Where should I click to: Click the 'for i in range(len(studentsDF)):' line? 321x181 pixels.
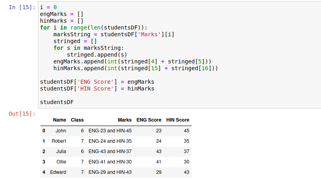click(x=93, y=28)
